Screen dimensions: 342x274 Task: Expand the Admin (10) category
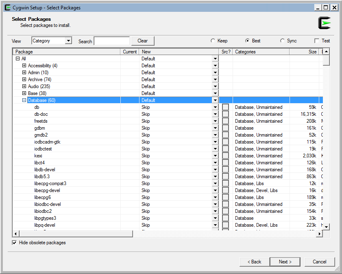[x=24, y=73]
